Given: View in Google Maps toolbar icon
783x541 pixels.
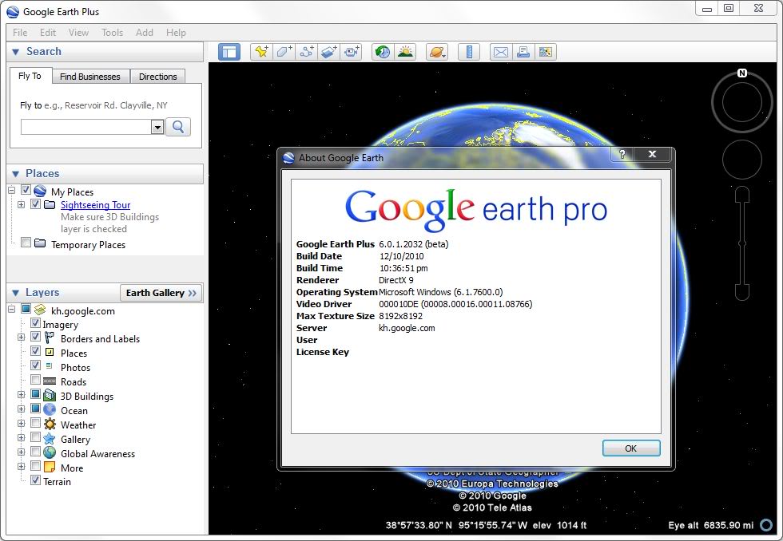Looking at the screenshot, I should [x=546, y=52].
